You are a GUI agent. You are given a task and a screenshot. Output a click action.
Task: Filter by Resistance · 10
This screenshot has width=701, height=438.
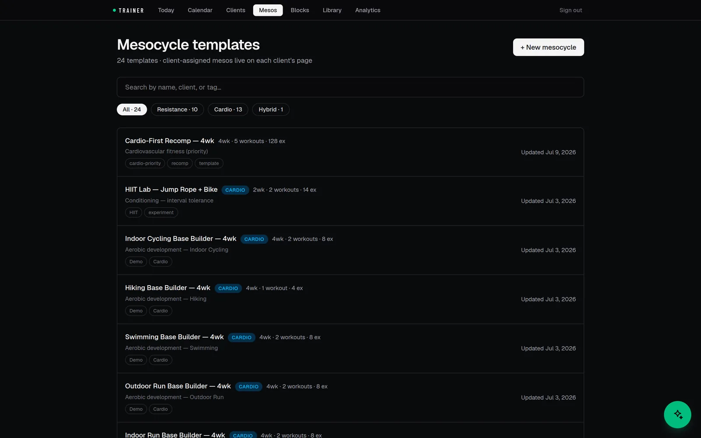[177, 109]
